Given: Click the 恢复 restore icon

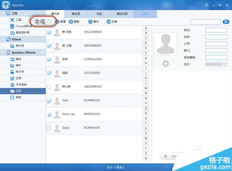Looking at the screenshot, I should (108, 22).
